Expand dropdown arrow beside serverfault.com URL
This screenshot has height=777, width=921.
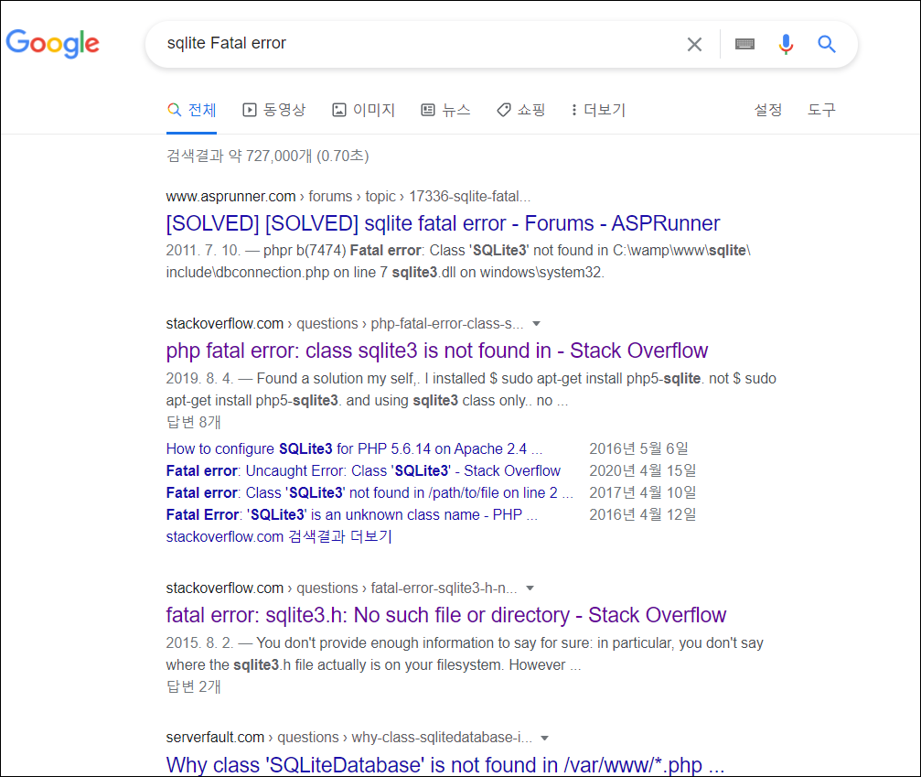(544, 739)
